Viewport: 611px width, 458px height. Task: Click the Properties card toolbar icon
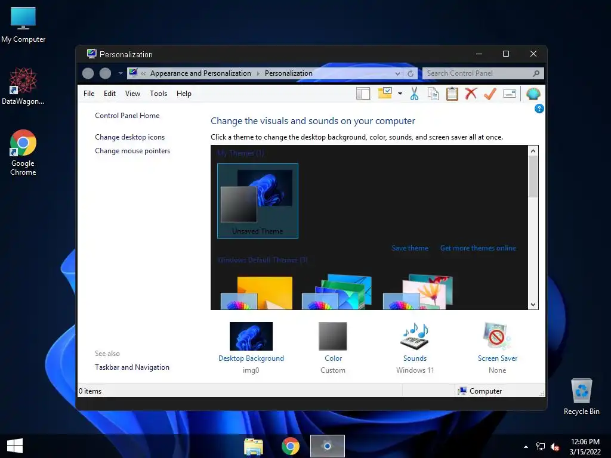(510, 94)
